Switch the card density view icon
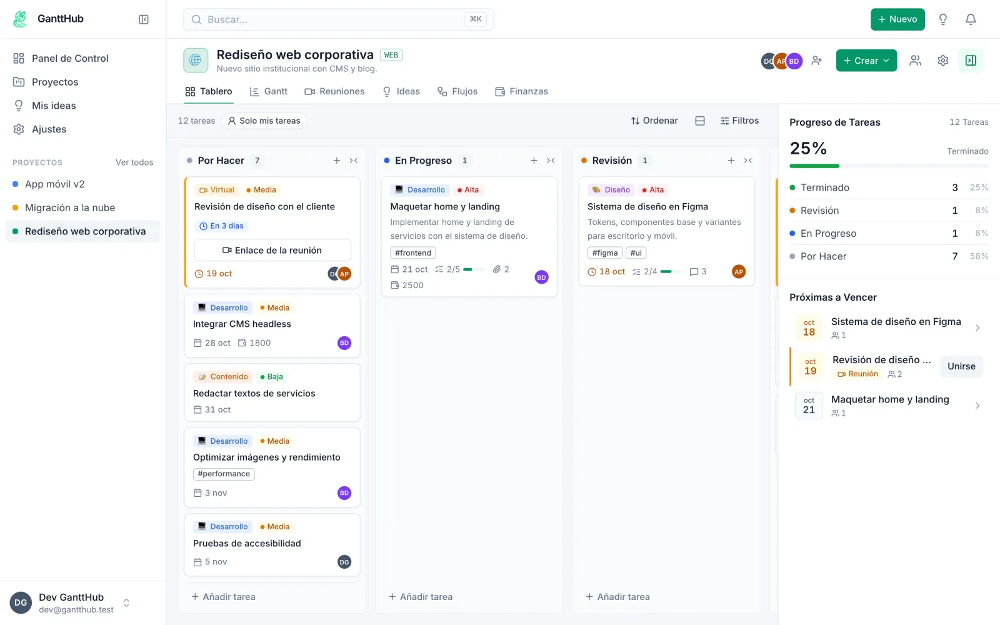 point(700,121)
